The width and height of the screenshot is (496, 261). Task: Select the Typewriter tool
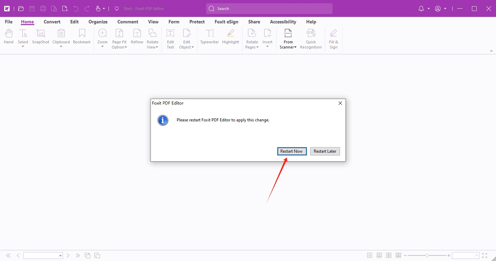click(x=209, y=36)
